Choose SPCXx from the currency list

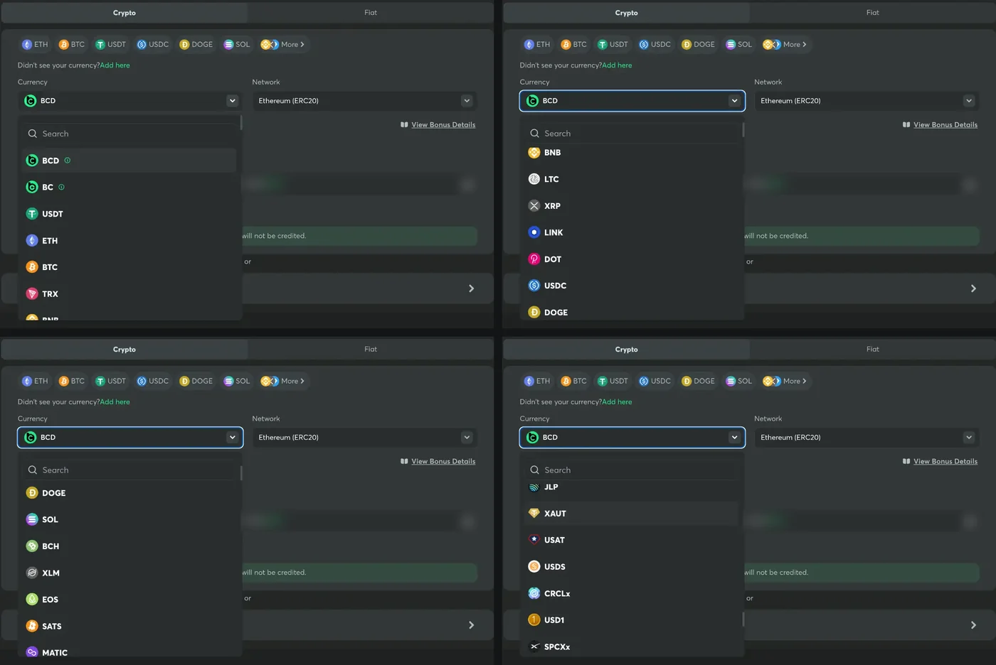(x=632, y=647)
